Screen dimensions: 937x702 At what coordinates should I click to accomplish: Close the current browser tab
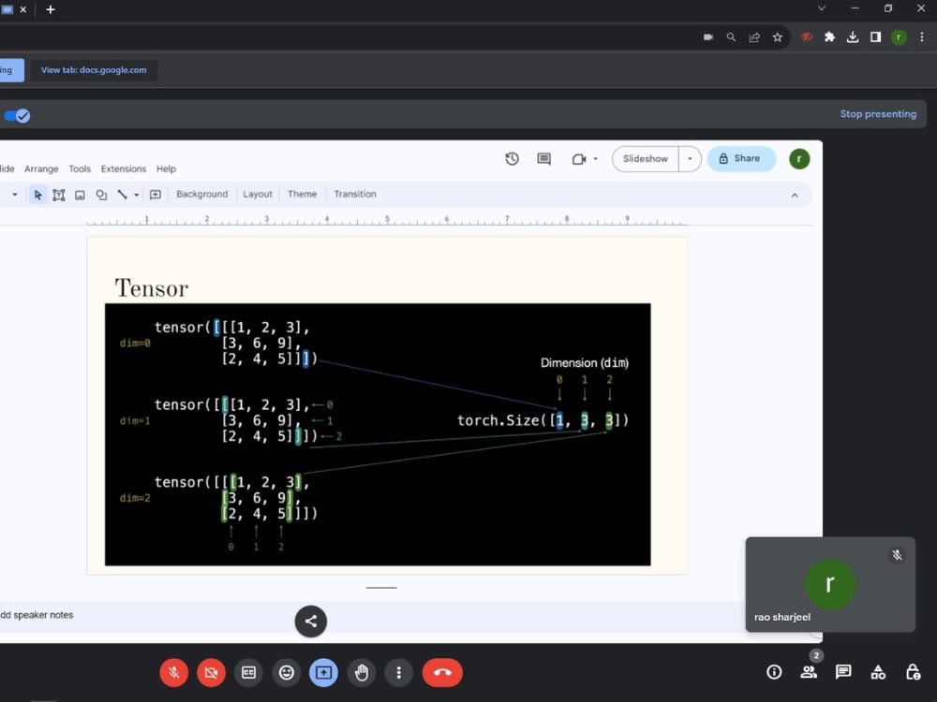tap(23, 9)
